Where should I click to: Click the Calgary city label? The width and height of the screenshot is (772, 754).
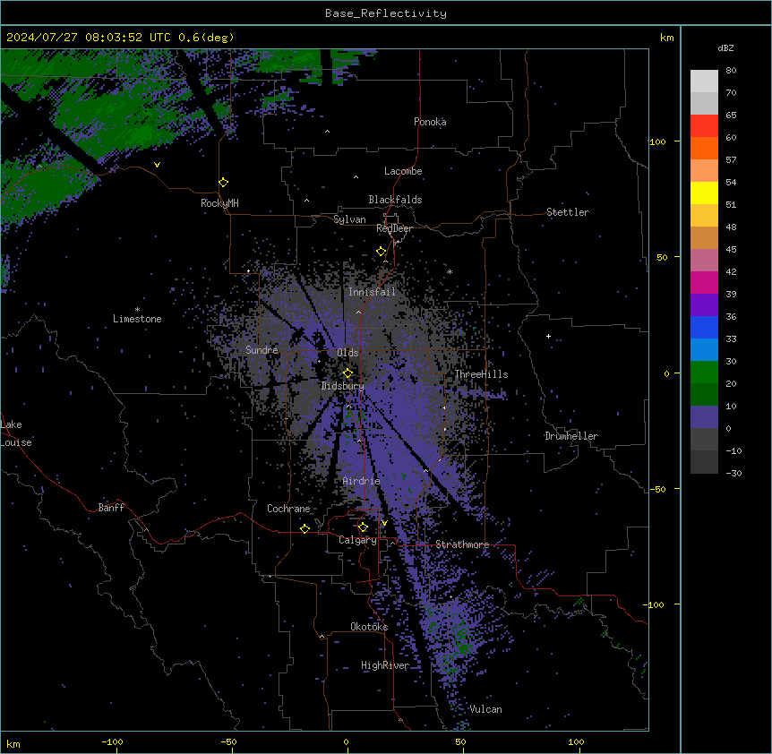pyautogui.click(x=357, y=540)
